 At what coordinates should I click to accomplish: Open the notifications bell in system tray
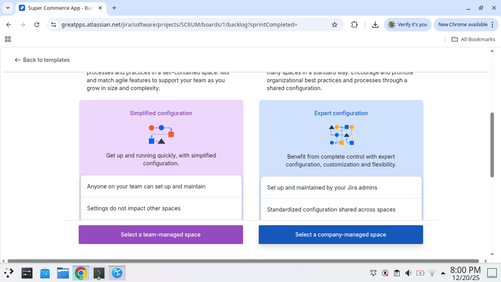[x=373, y=273]
